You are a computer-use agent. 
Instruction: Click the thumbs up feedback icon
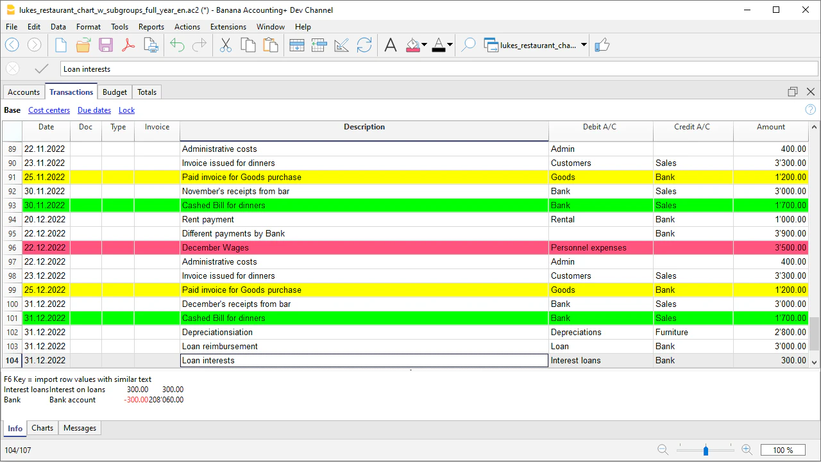point(602,45)
